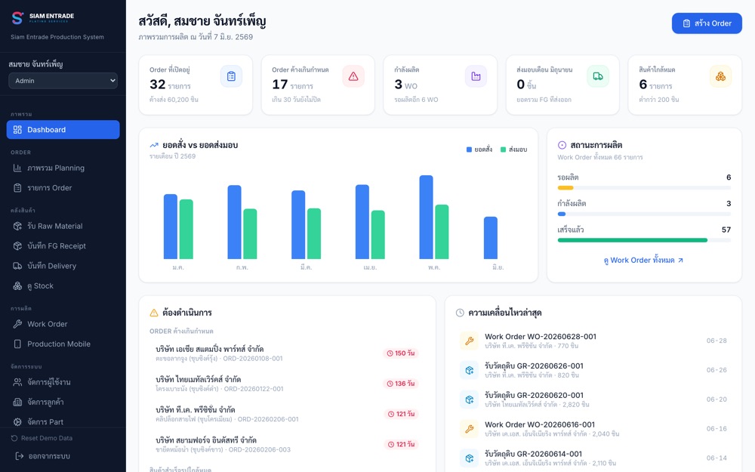This screenshot has width=755, height=472.
Task: Click the 136-day overdue badge
Action: 401,384
